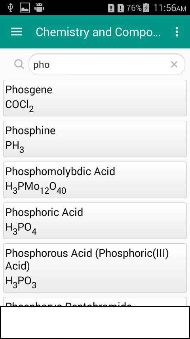Tap the partially visible Phosphorus Pentabromide item
The height and width of the screenshot is (339, 190).
pos(95,302)
